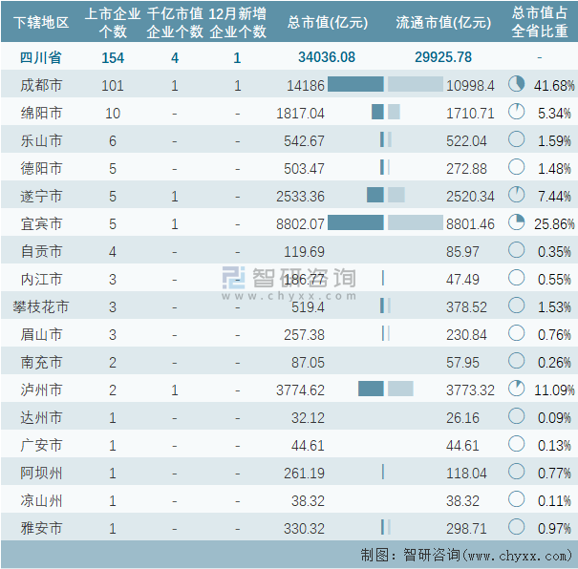The height and width of the screenshot is (569, 578).
Task: Click the pie icon in the 成都市 row
Action: pyautogui.click(x=517, y=85)
